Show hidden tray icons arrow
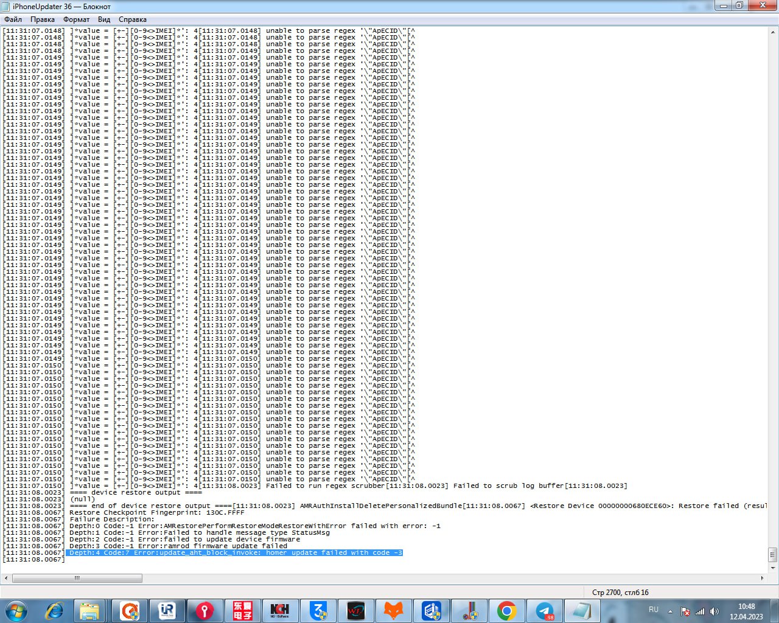Screen dimensions: 779x623 pos(670,611)
